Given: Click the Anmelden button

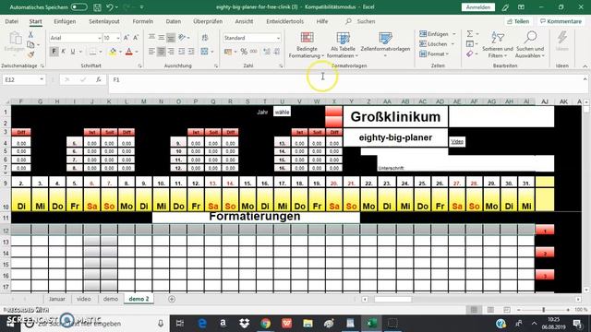Looking at the screenshot, I should [x=478, y=7].
